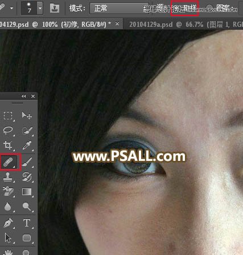Select the Healing Brush bandage tool

[8, 162]
